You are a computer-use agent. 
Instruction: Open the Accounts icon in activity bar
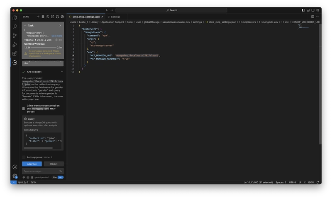point(15,167)
